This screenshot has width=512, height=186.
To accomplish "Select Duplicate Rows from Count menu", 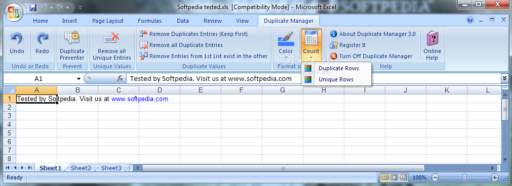I will [x=336, y=68].
